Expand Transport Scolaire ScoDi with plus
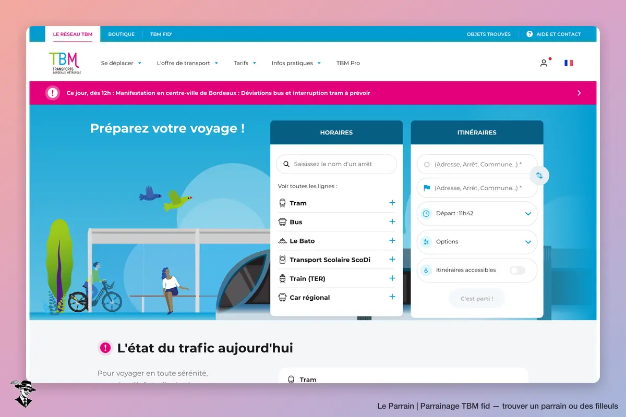The image size is (626, 417). click(392, 259)
